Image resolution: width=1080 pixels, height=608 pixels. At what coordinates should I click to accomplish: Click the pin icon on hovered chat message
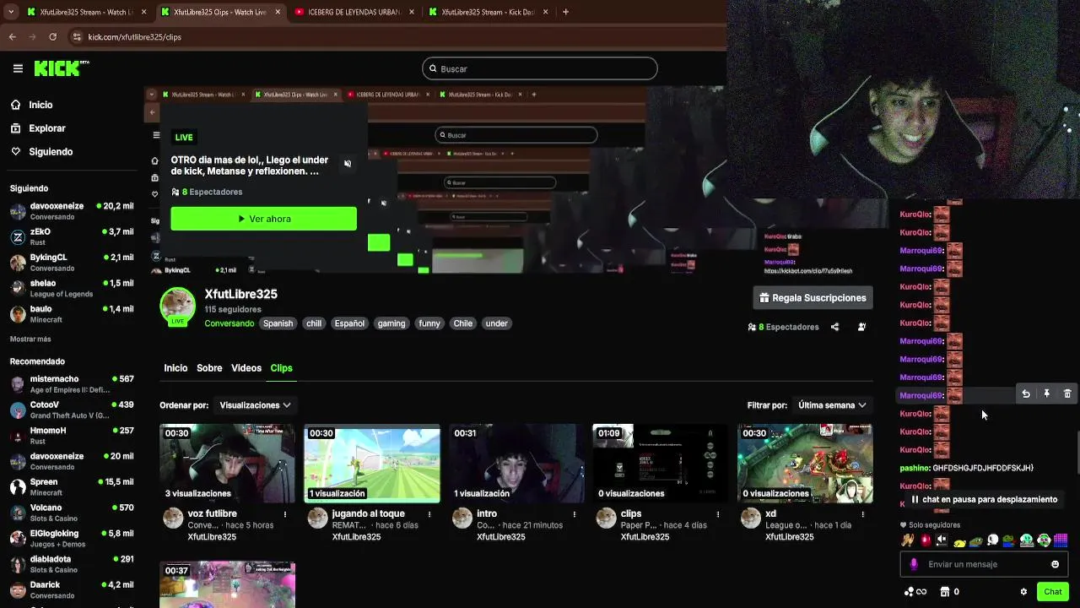pos(1047,394)
